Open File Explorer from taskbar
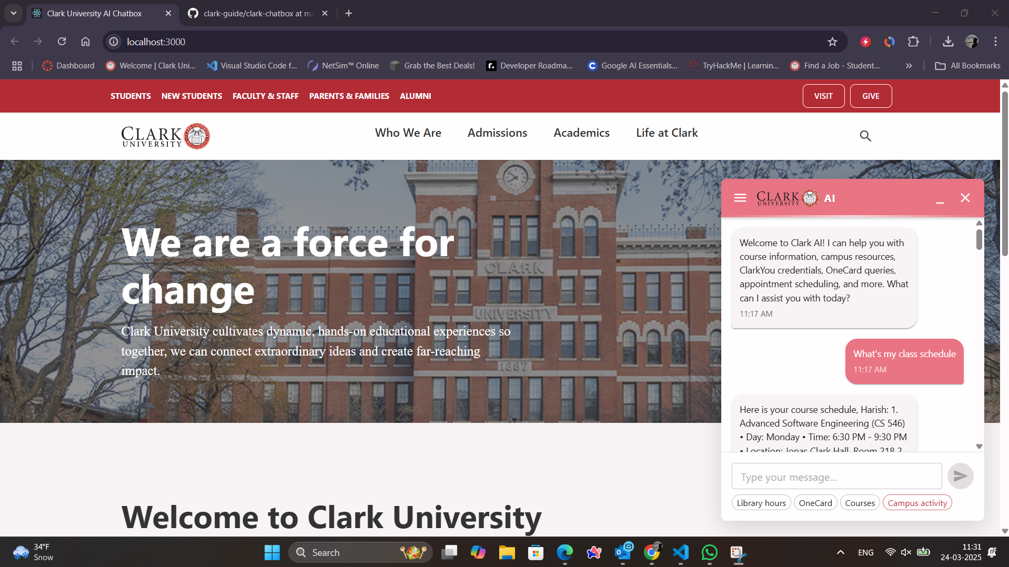 pyautogui.click(x=507, y=553)
